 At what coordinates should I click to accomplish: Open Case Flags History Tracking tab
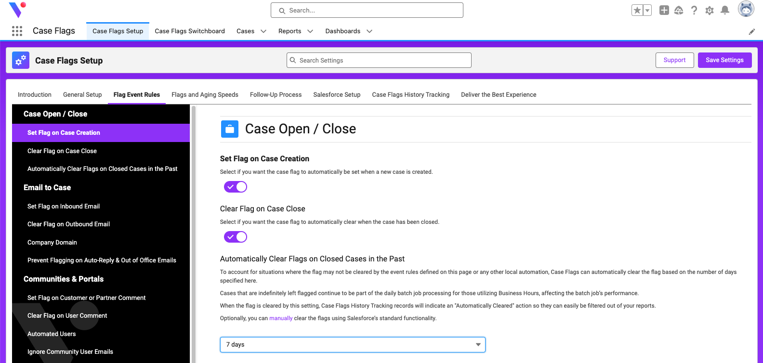pos(411,95)
